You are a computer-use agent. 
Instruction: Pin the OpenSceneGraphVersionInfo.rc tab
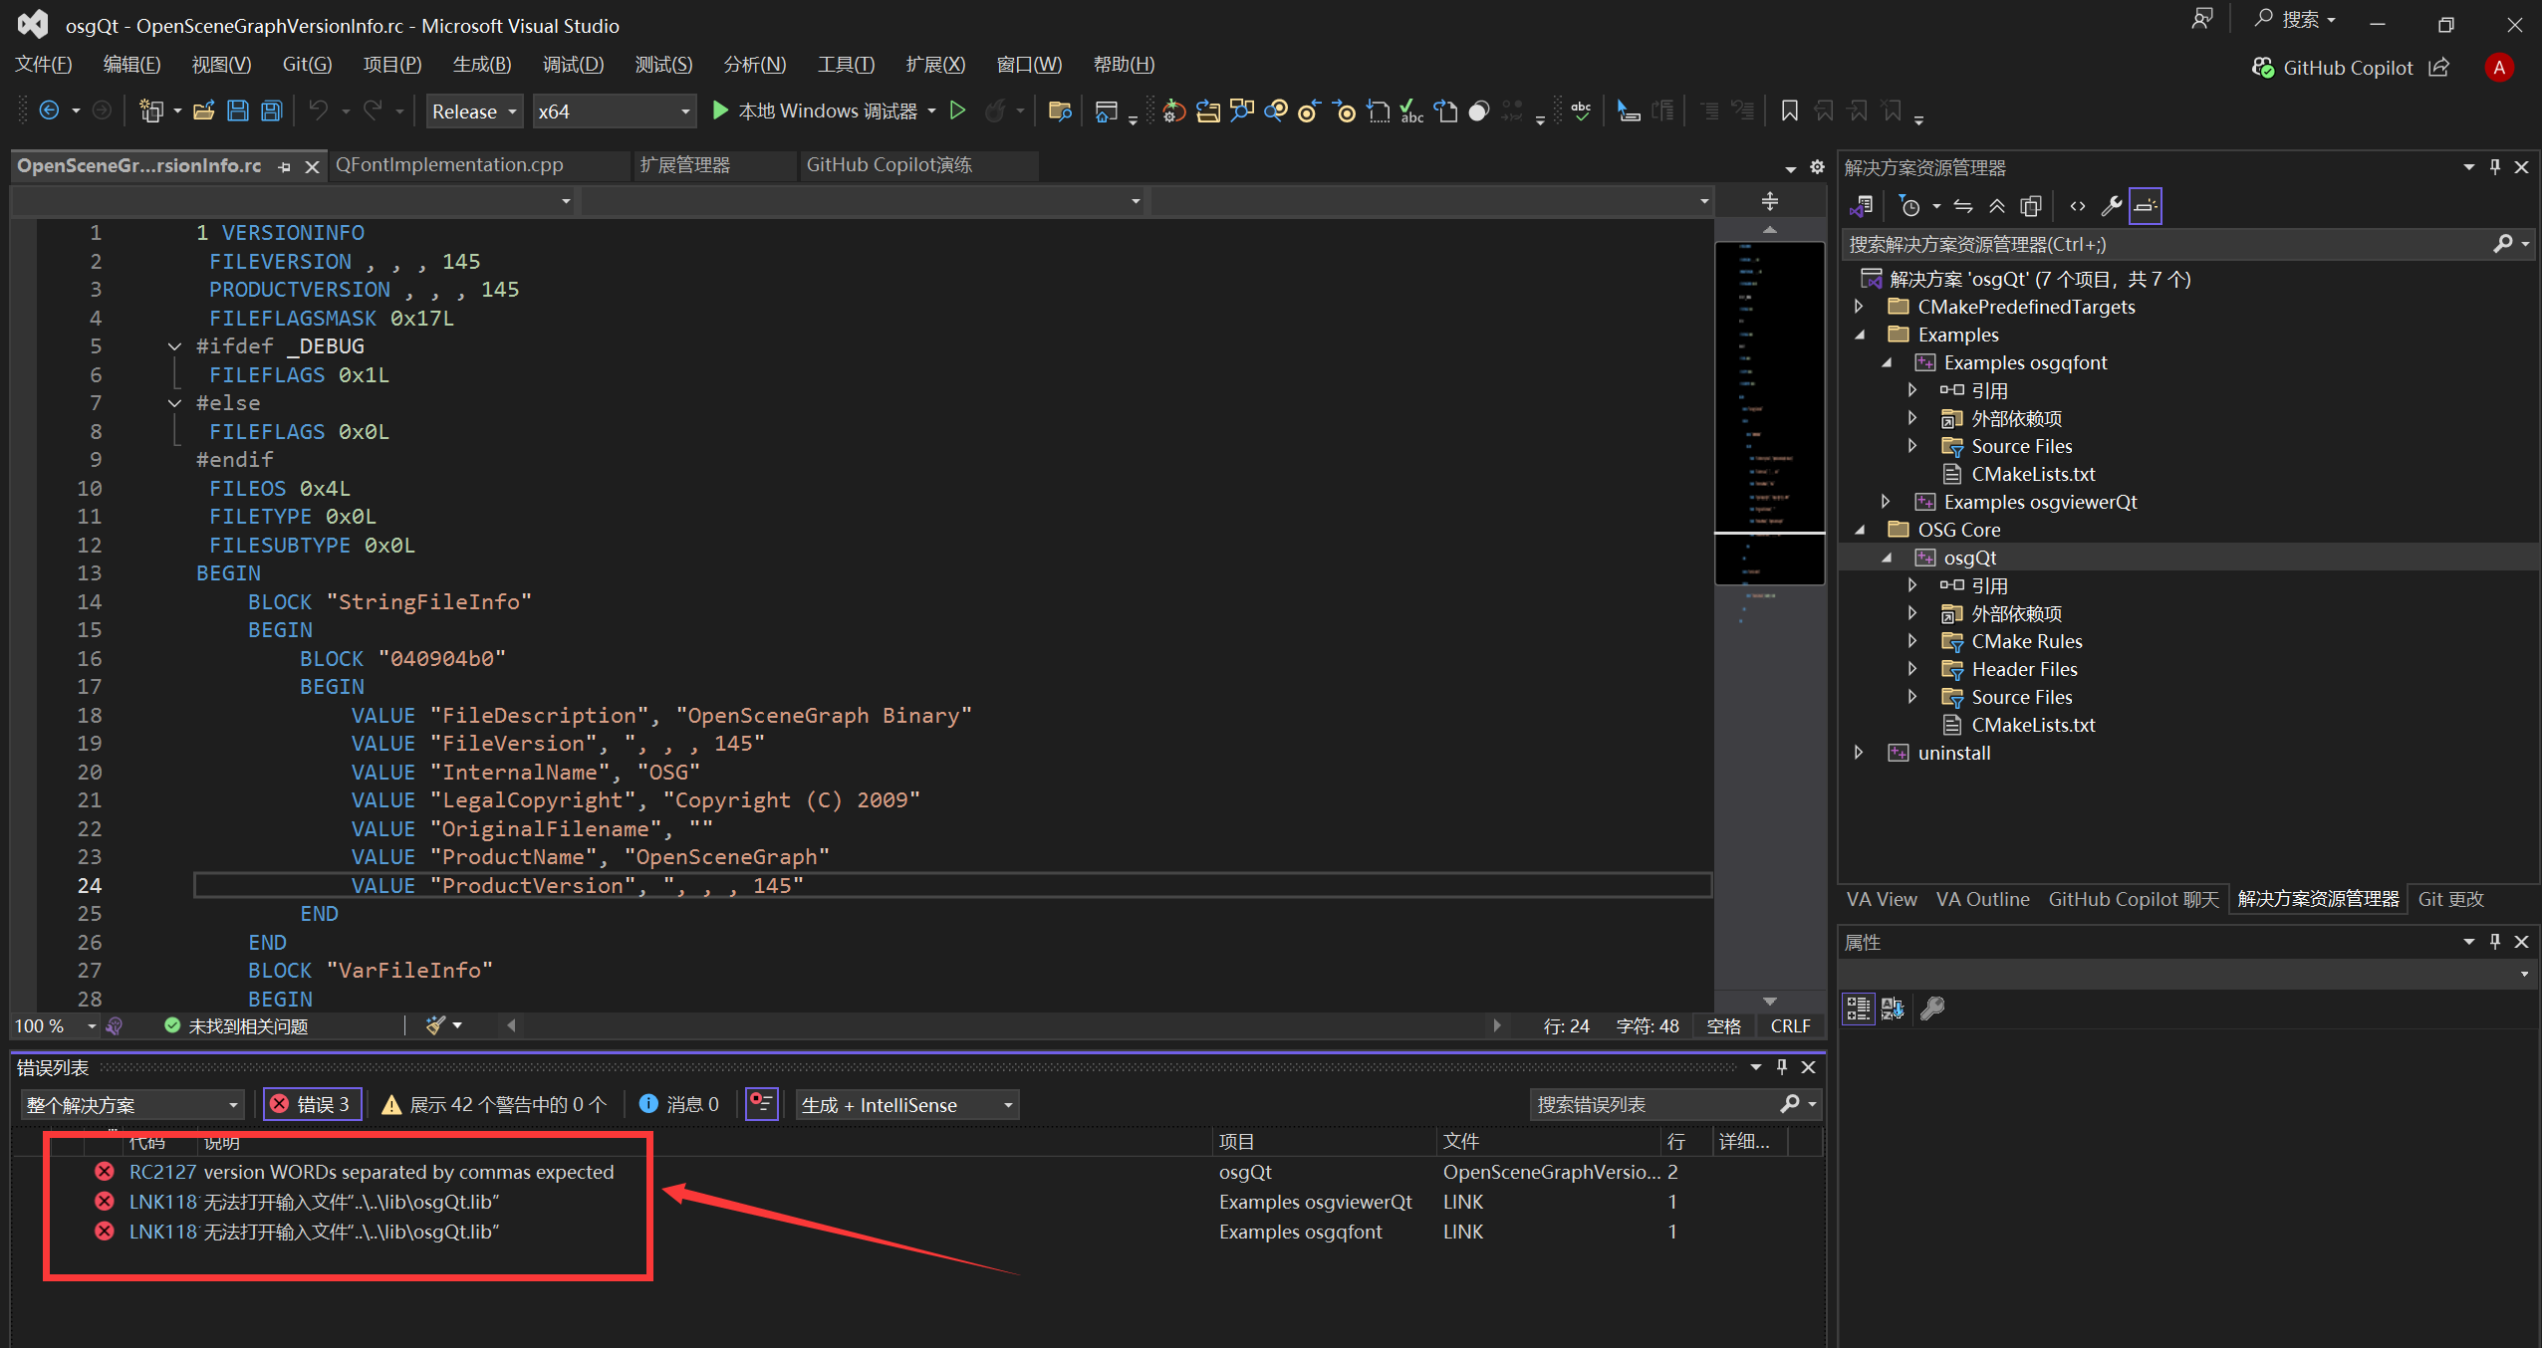coord(285,167)
